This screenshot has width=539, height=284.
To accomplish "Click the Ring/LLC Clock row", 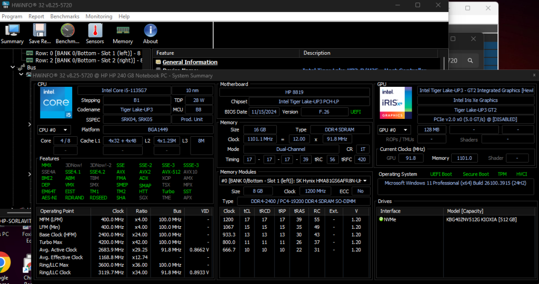I will click(x=124, y=272).
